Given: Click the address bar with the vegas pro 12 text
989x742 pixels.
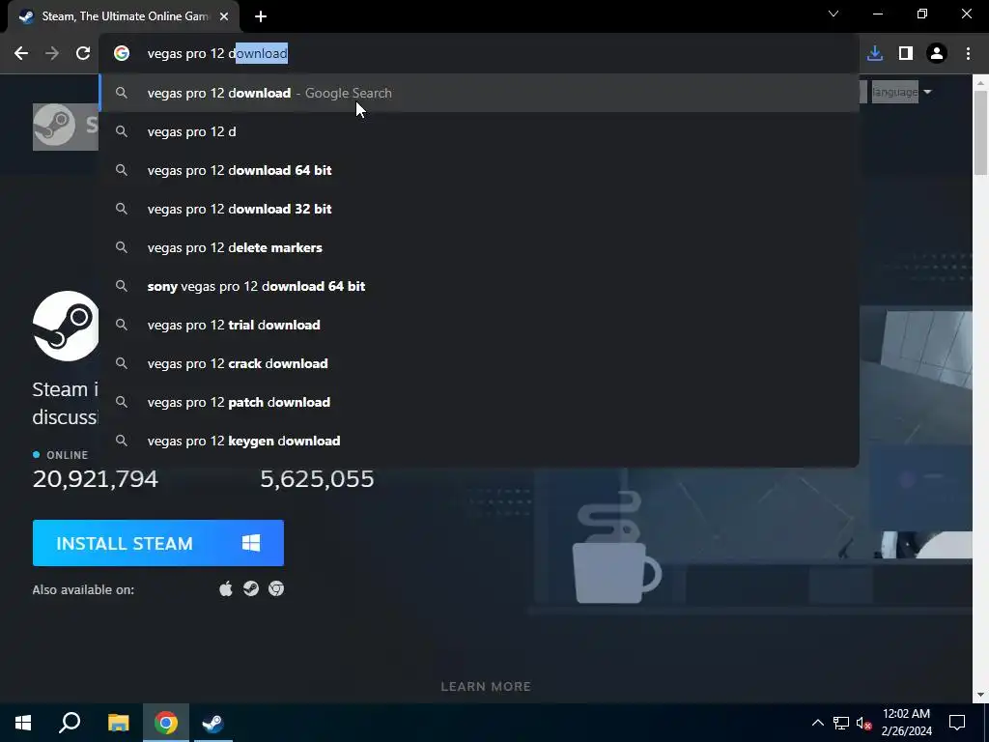Looking at the screenshot, I should click(479, 54).
